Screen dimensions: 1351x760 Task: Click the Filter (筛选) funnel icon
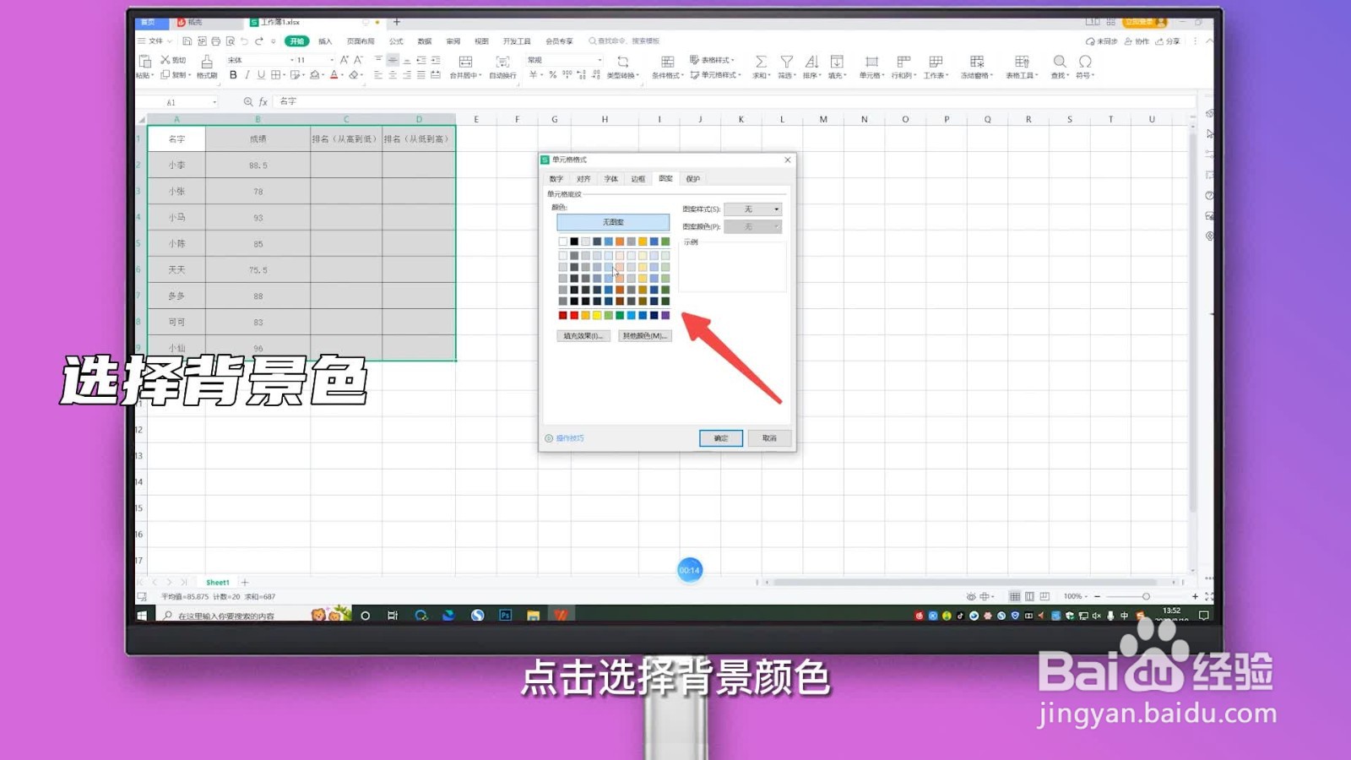786,62
